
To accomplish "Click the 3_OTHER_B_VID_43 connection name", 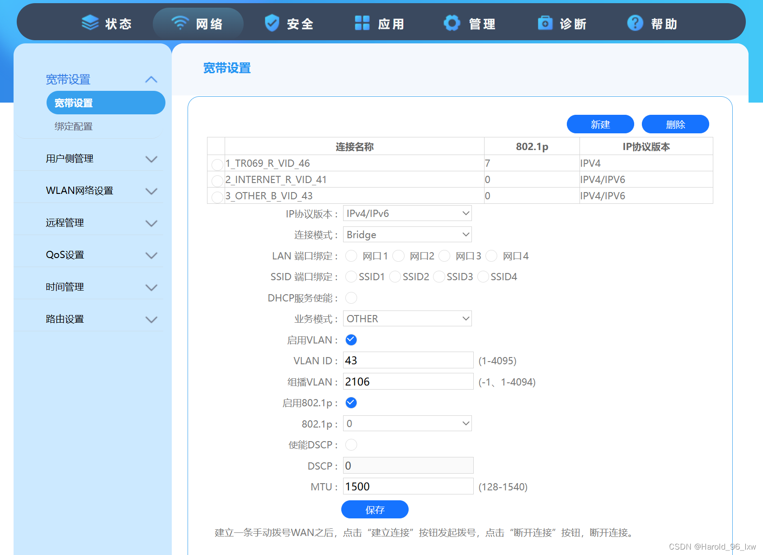I will click(269, 196).
